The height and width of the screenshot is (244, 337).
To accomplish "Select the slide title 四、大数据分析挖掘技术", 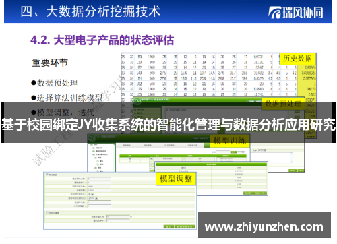I will click(90, 11).
